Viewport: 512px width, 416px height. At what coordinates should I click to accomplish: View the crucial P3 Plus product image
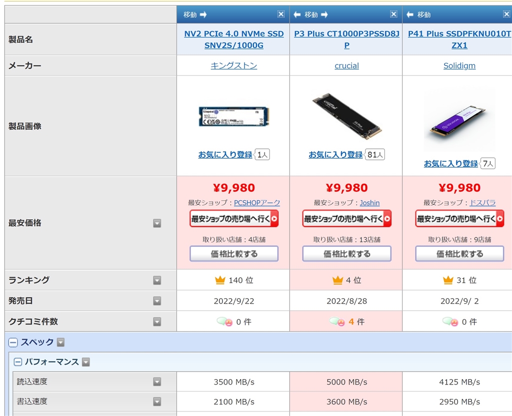tap(347, 116)
